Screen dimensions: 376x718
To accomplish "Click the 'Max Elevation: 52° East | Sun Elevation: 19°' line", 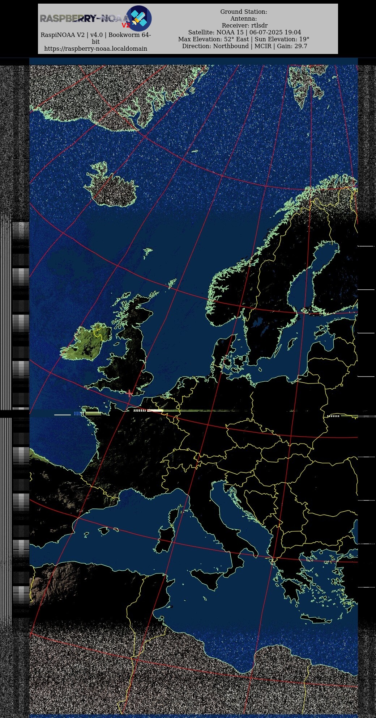I will click(244, 39).
